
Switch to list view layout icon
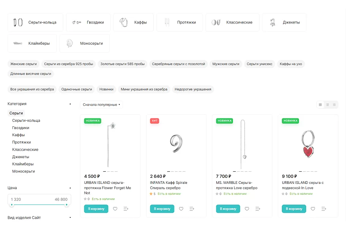click(x=327, y=105)
